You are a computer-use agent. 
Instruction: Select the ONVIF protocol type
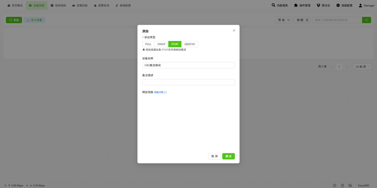[x=161, y=44]
